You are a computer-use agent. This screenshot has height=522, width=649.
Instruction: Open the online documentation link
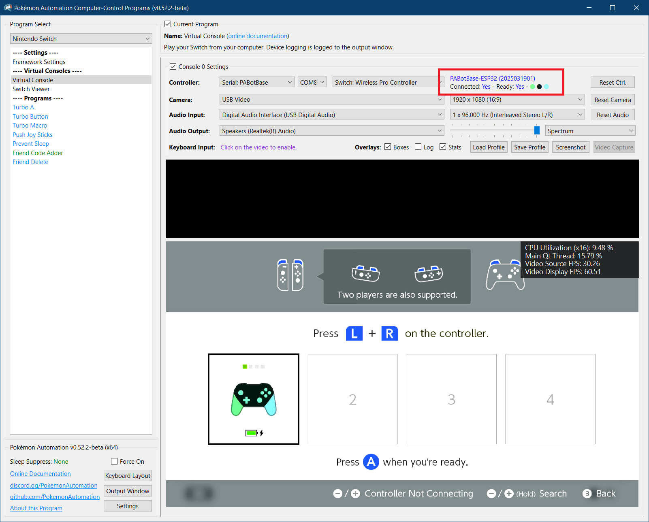tap(258, 36)
